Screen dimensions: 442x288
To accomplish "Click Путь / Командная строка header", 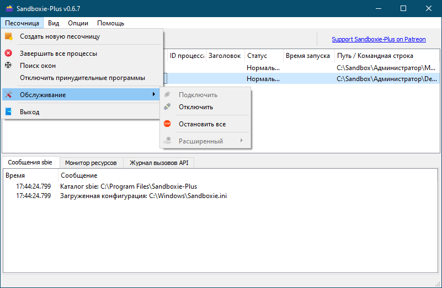I will click(x=387, y=56).
